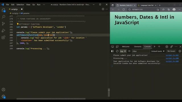Screen dimensions: 182x102
Task: Click the VS Code logo icon
Action: click(3, 5)
